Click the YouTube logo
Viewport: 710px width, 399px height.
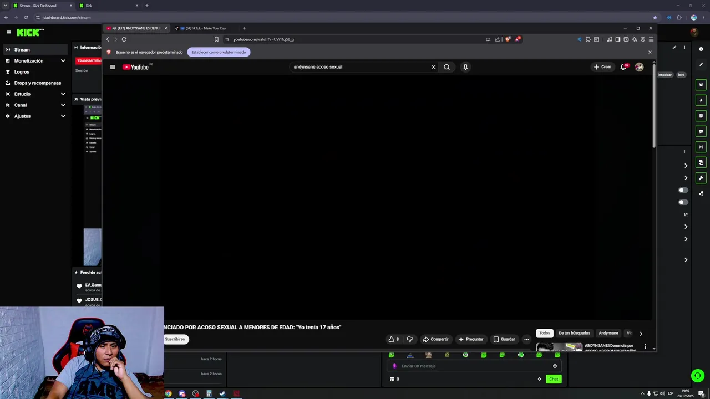(x=136, y=67)
